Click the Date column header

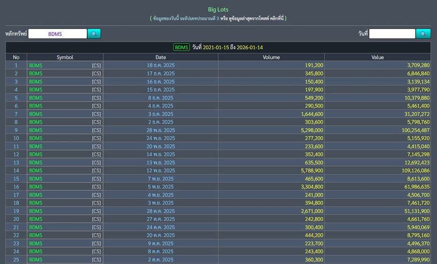160,57
